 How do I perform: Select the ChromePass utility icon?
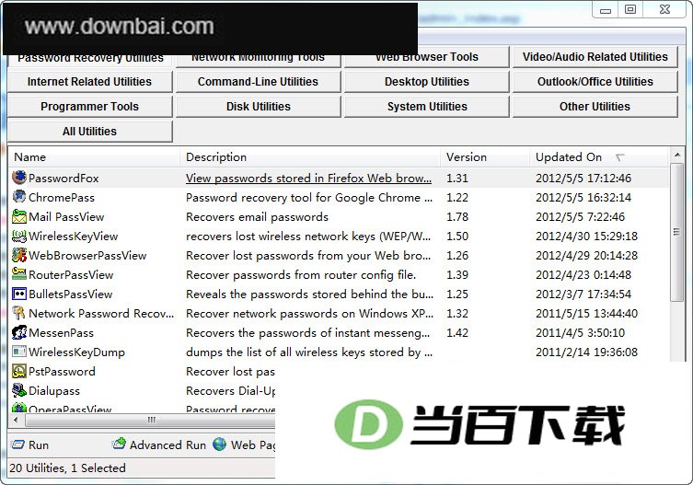pyautogui.click(x=19, y=197)
